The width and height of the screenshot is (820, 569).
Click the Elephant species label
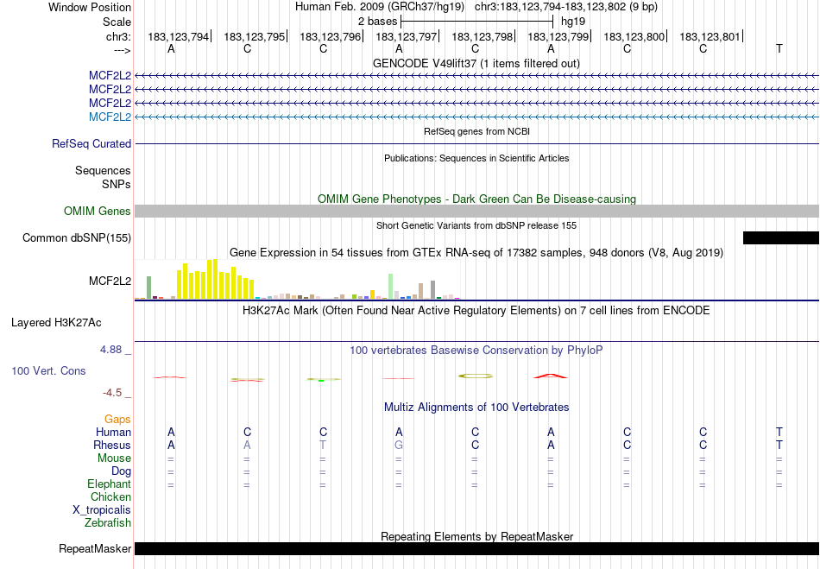click(x=110, y=484)
